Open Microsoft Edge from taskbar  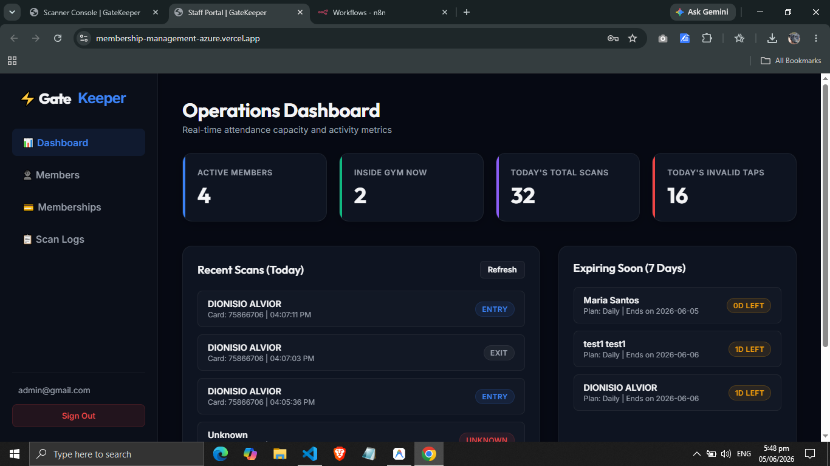coord(221,454)
